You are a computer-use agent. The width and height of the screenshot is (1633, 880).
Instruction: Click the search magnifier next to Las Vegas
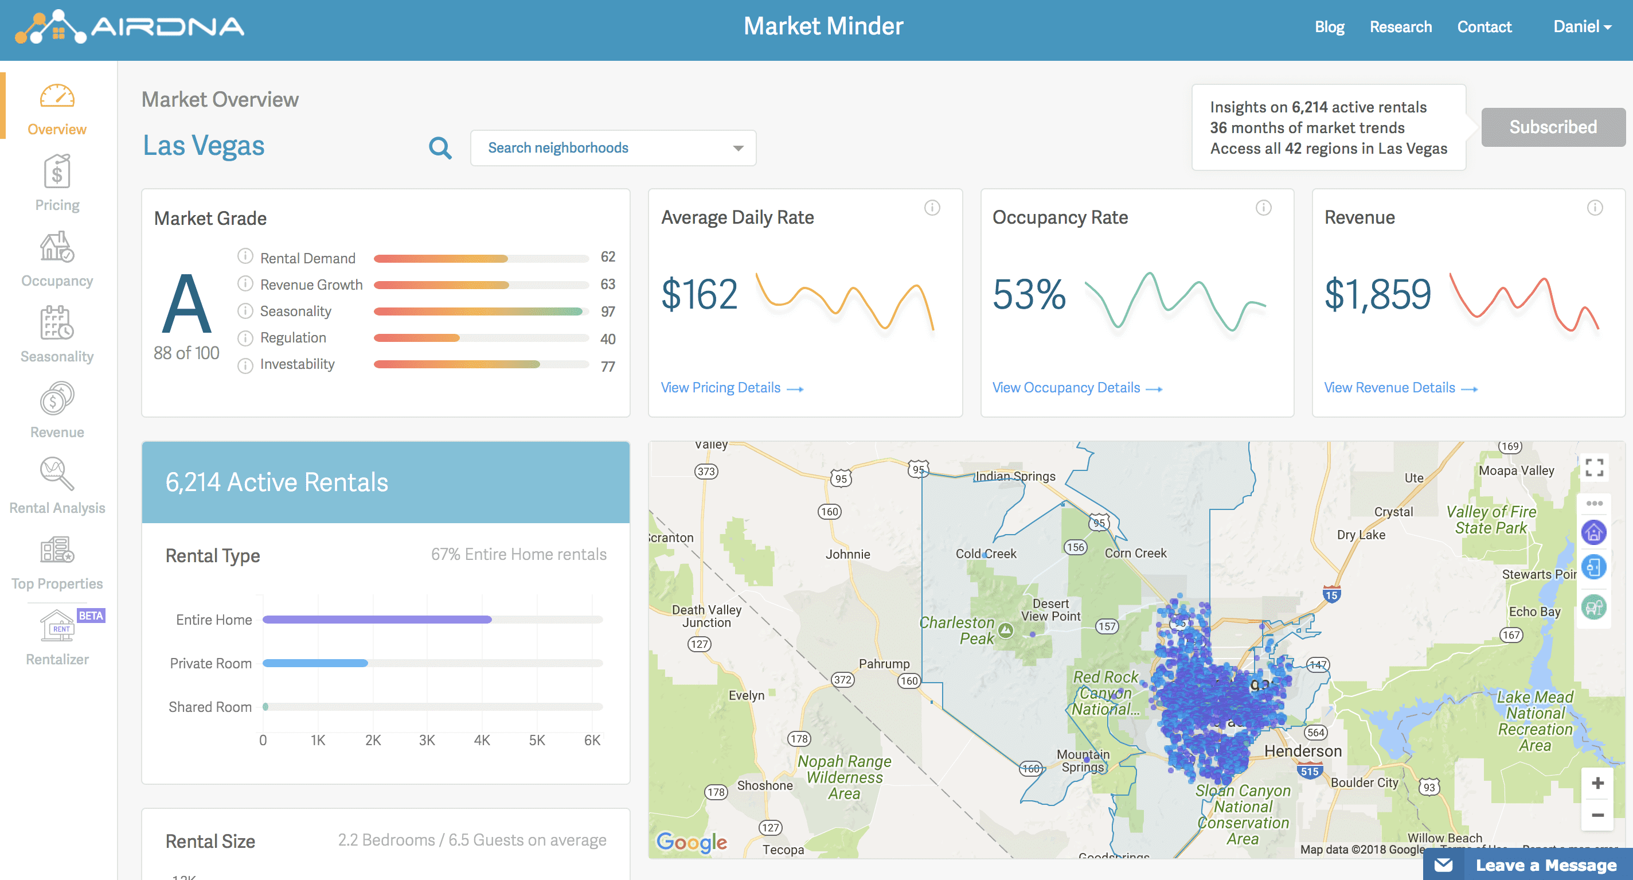click(440, 149)
